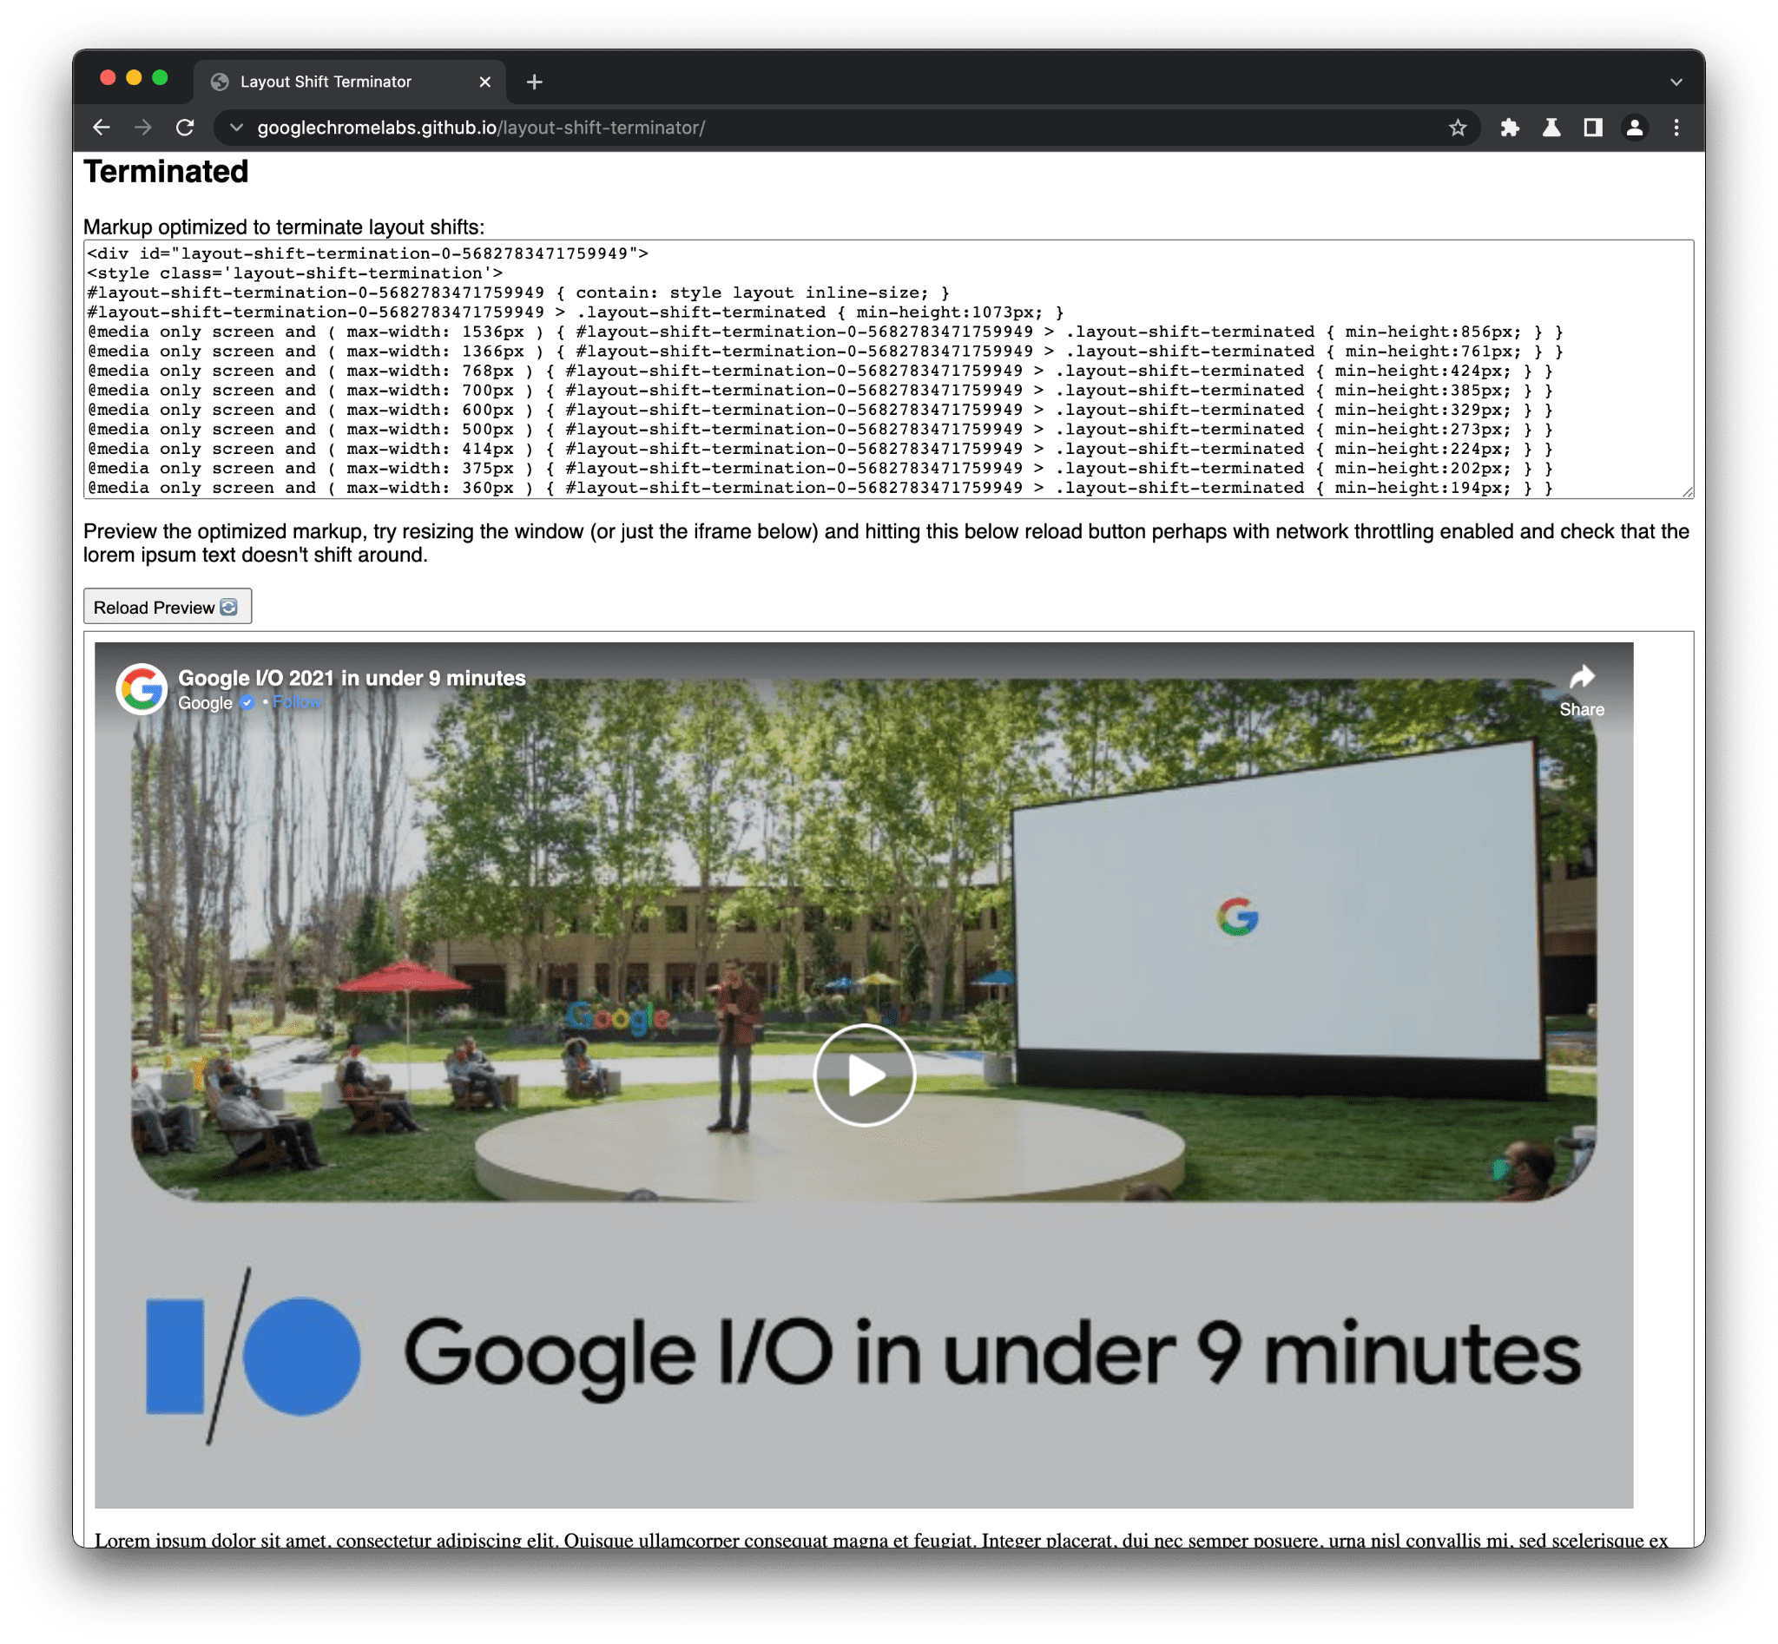The height and width of the screenshot is (1644, 1778).
Task: Click the Reload Preview button
Action: [168, 605]
